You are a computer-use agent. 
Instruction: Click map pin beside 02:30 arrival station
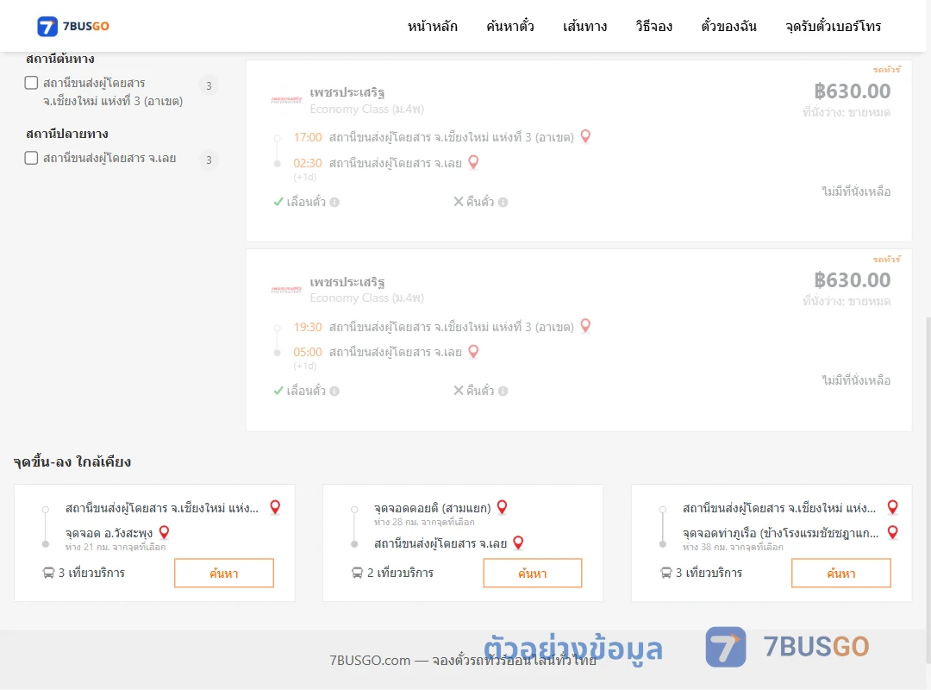tap(473, 162)
